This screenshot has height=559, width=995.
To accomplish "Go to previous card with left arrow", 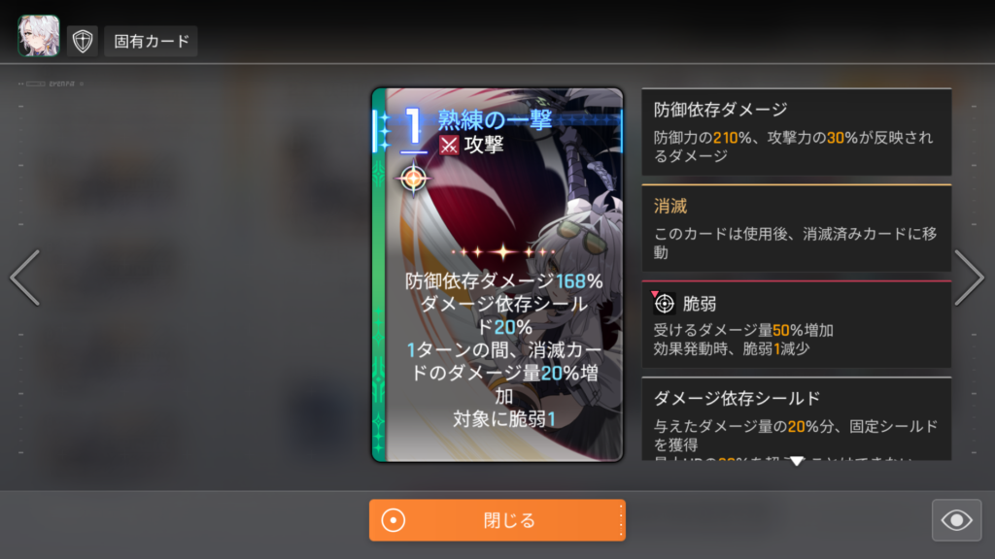I will [25, 278].
